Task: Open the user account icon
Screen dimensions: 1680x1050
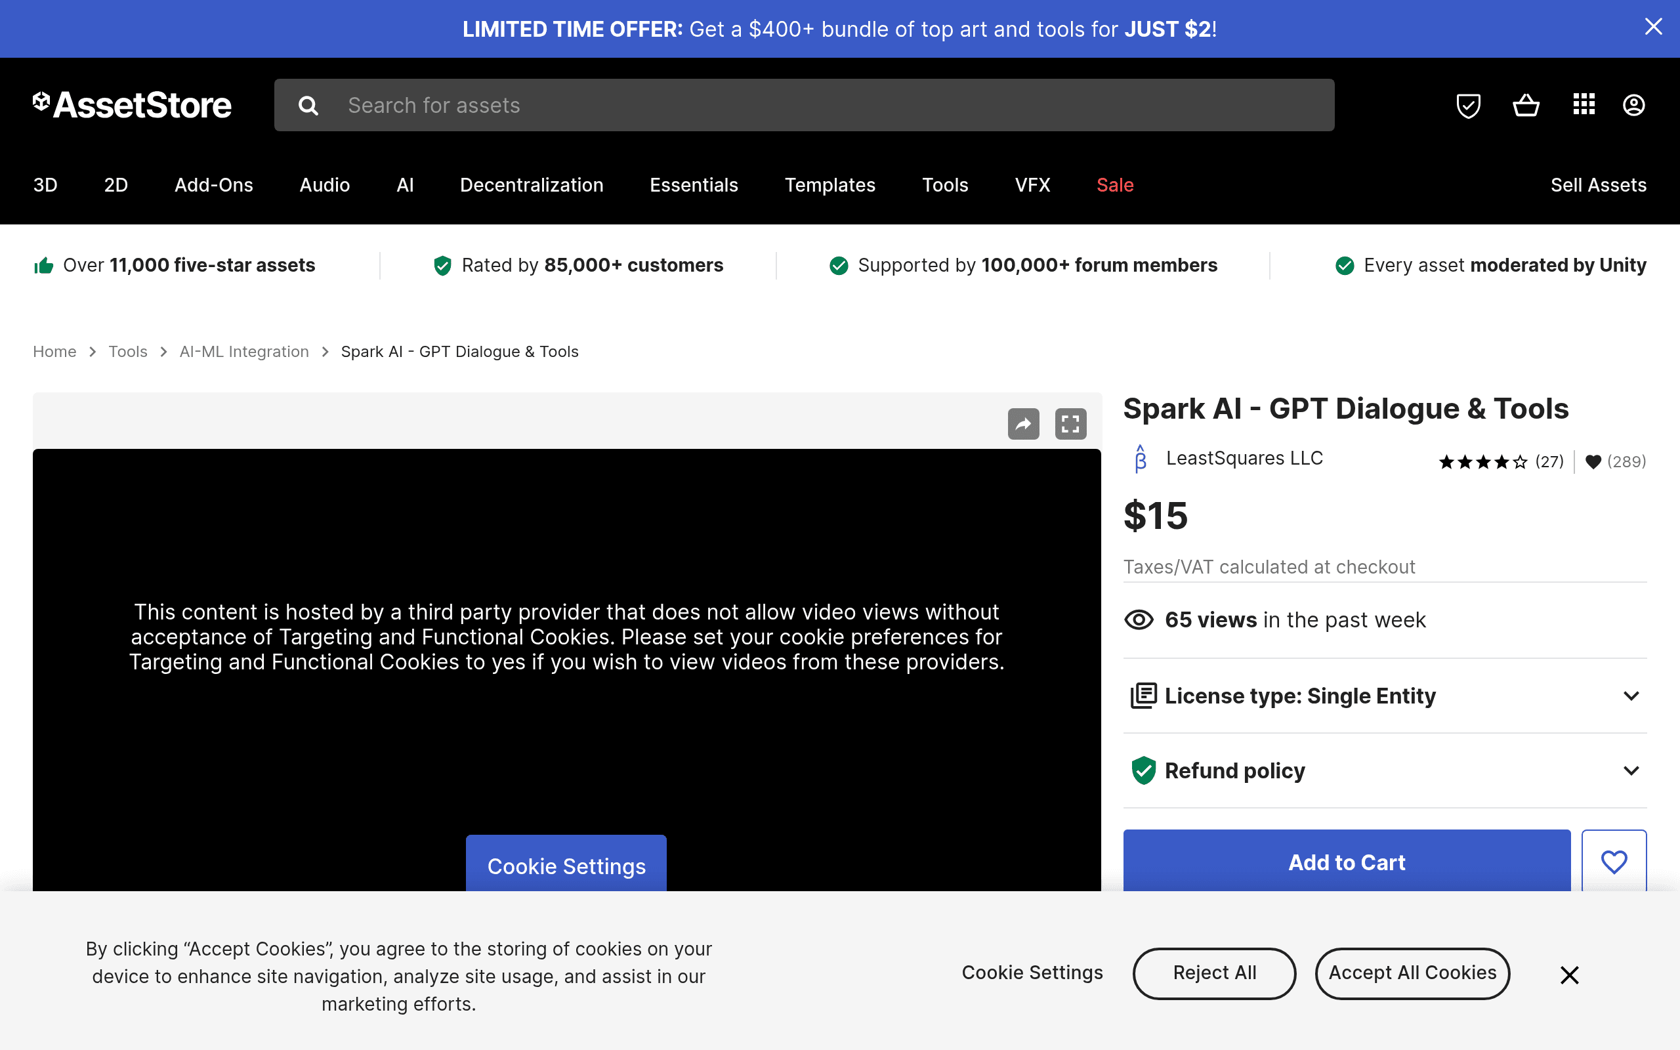Action: pyautogui.click(x=1633, y=105)
